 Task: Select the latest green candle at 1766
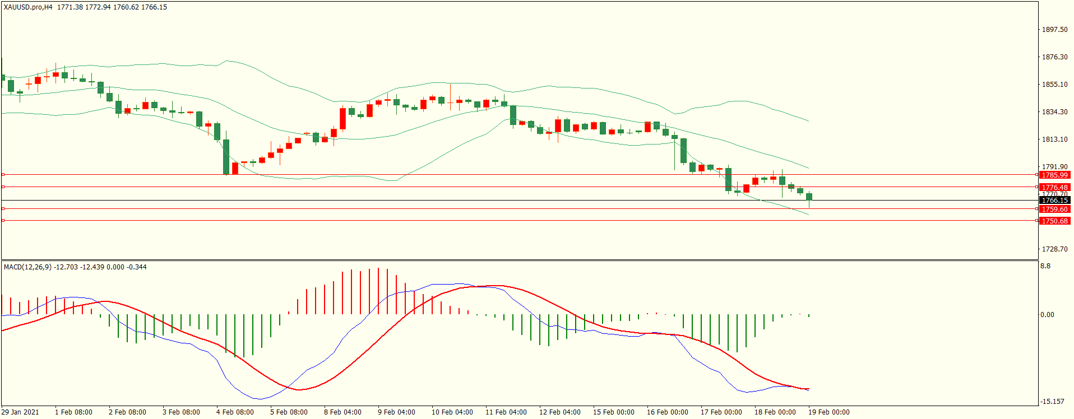coord(809,197)
